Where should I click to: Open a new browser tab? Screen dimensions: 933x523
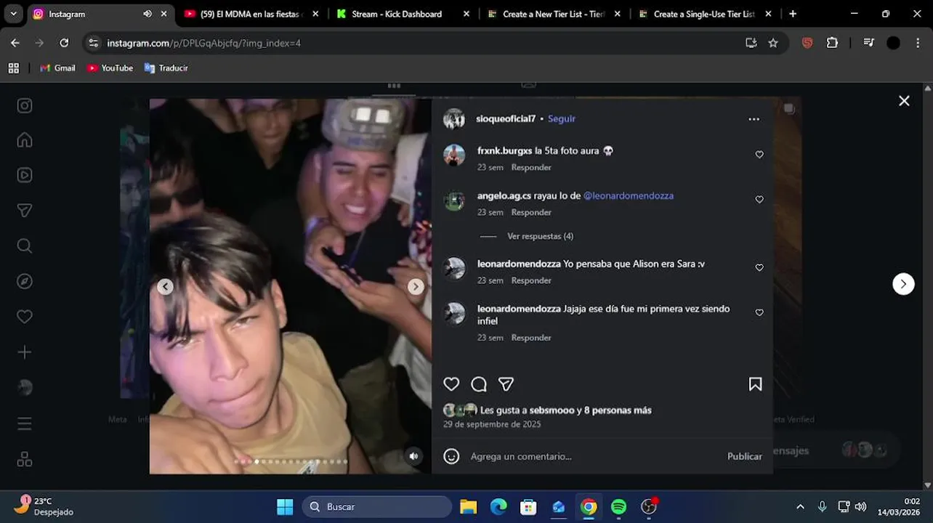pyautogui.click(x=793, y=14)
